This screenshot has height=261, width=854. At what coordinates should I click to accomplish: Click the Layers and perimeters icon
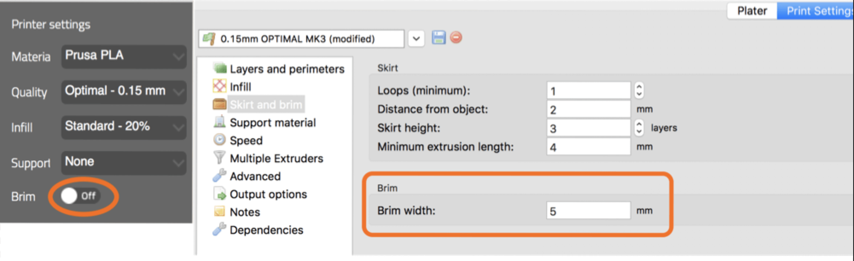[x=220, y=68]
